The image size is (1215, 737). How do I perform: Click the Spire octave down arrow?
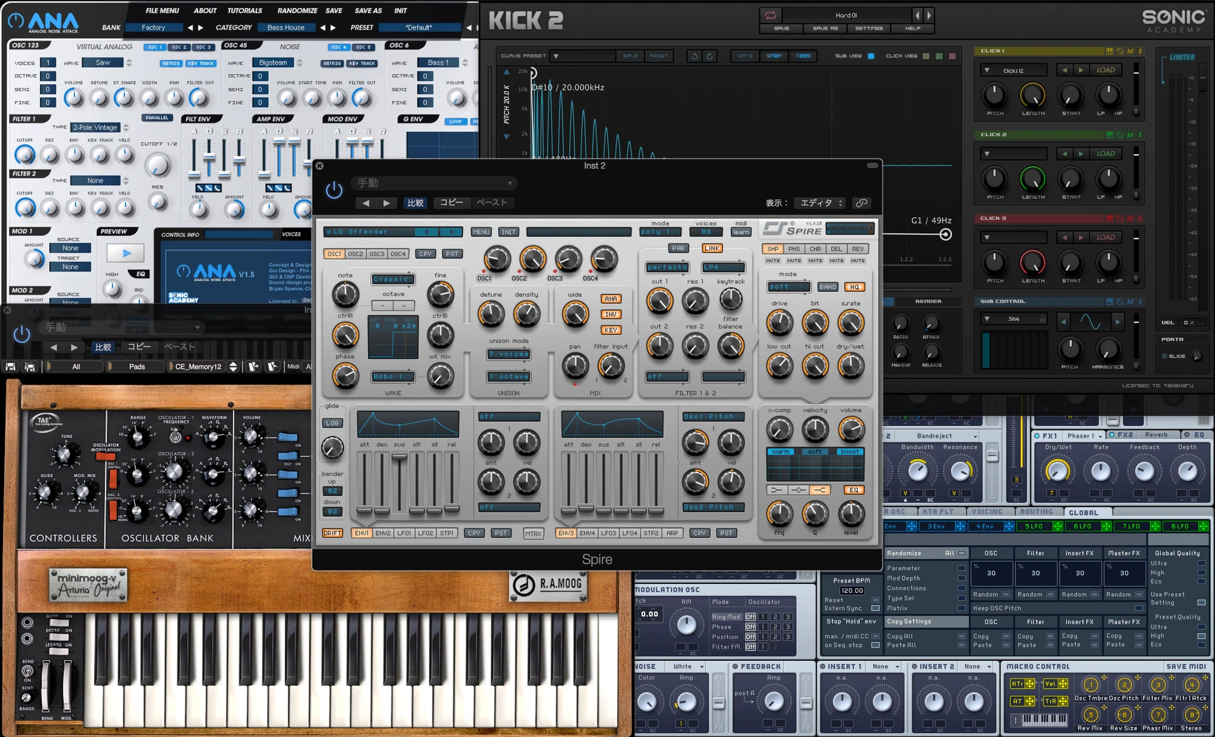tap(382, 305)
